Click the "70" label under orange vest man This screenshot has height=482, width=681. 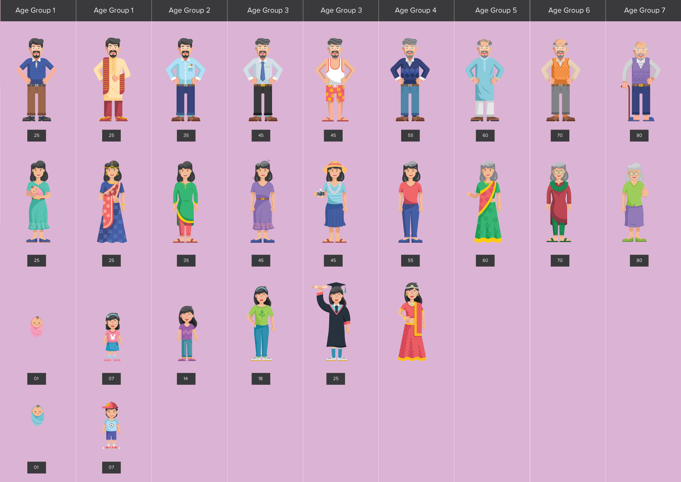click(x=560, y=136)
